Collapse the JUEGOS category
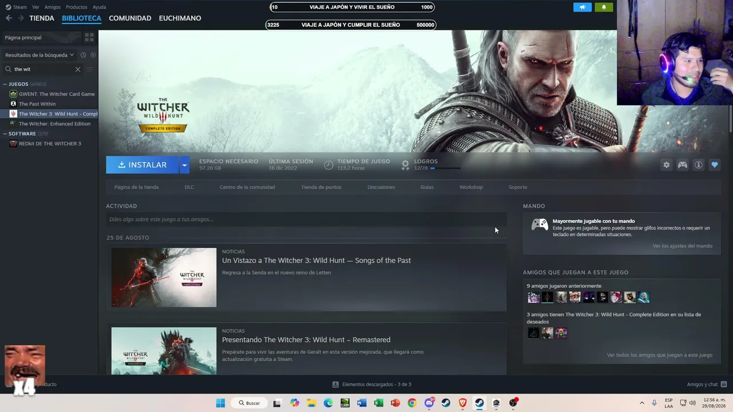Screen dimensions: 733x412 5,84
